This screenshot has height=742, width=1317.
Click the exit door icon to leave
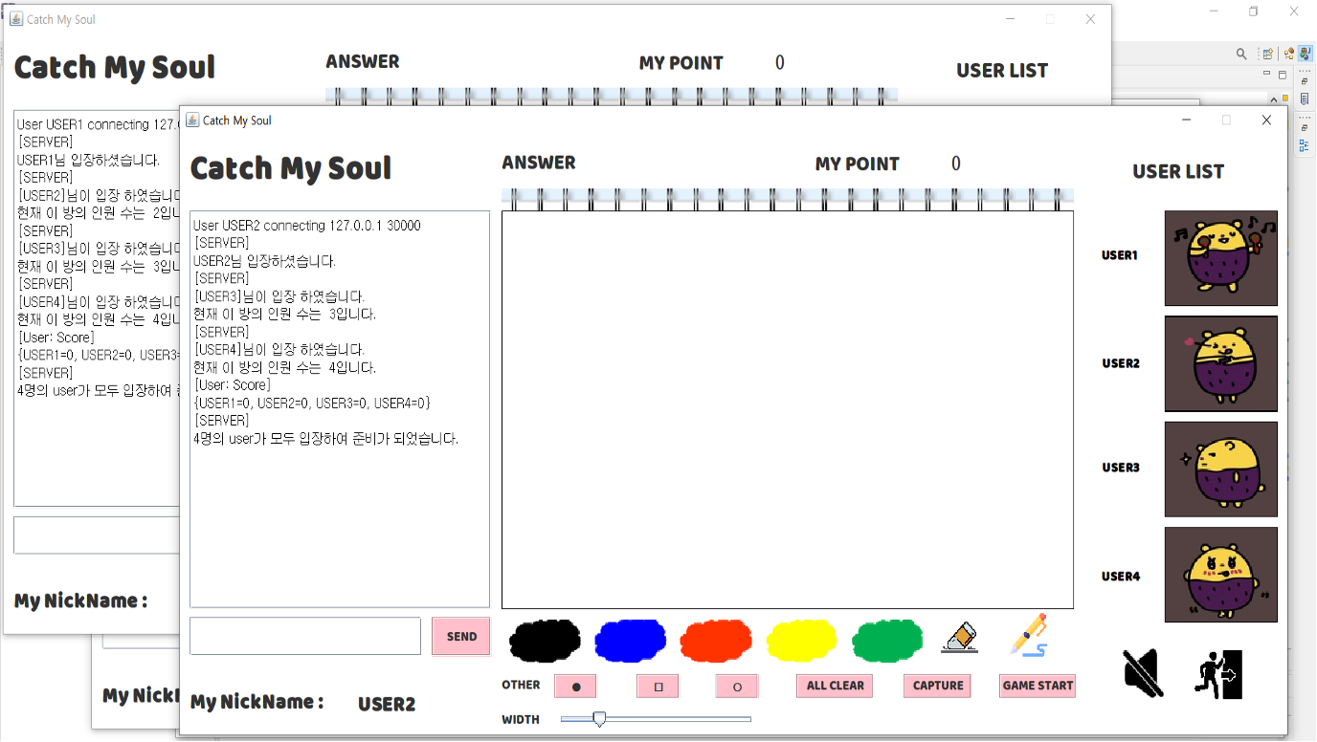pos(1217,673)
